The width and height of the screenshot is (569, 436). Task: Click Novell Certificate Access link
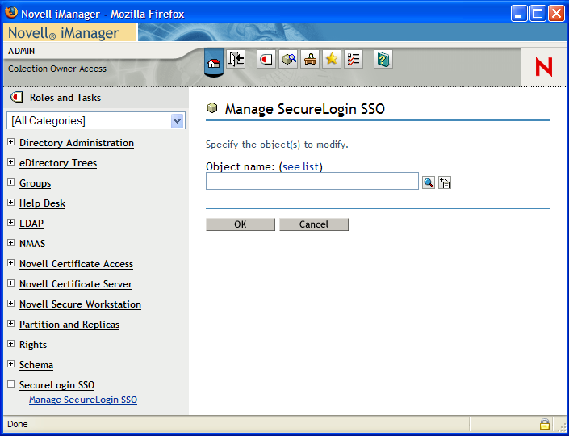tap(76, 264)
